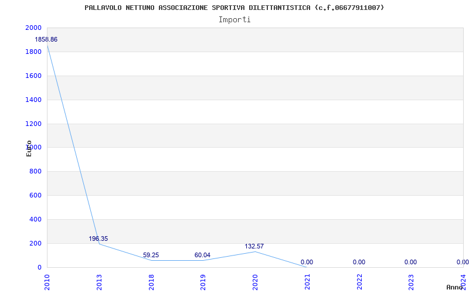Click the 2018 x-axis year label
Screen dimensions: 469x293
click(x=151, y=282)
